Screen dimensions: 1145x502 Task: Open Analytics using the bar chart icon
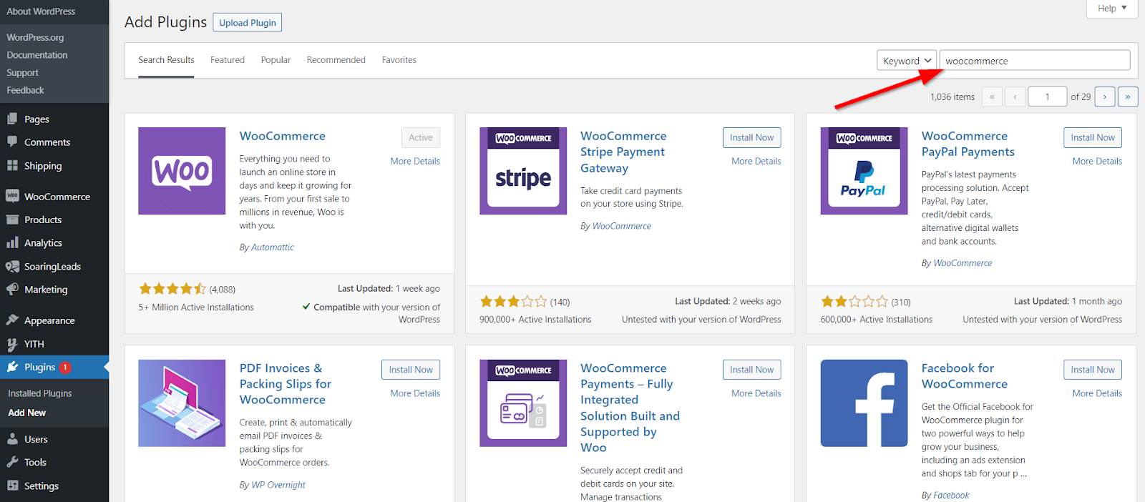(12, 243)
